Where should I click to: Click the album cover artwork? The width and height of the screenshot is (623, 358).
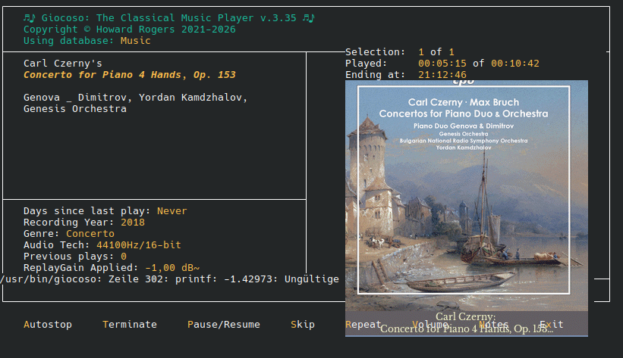[x=466, y=197]
